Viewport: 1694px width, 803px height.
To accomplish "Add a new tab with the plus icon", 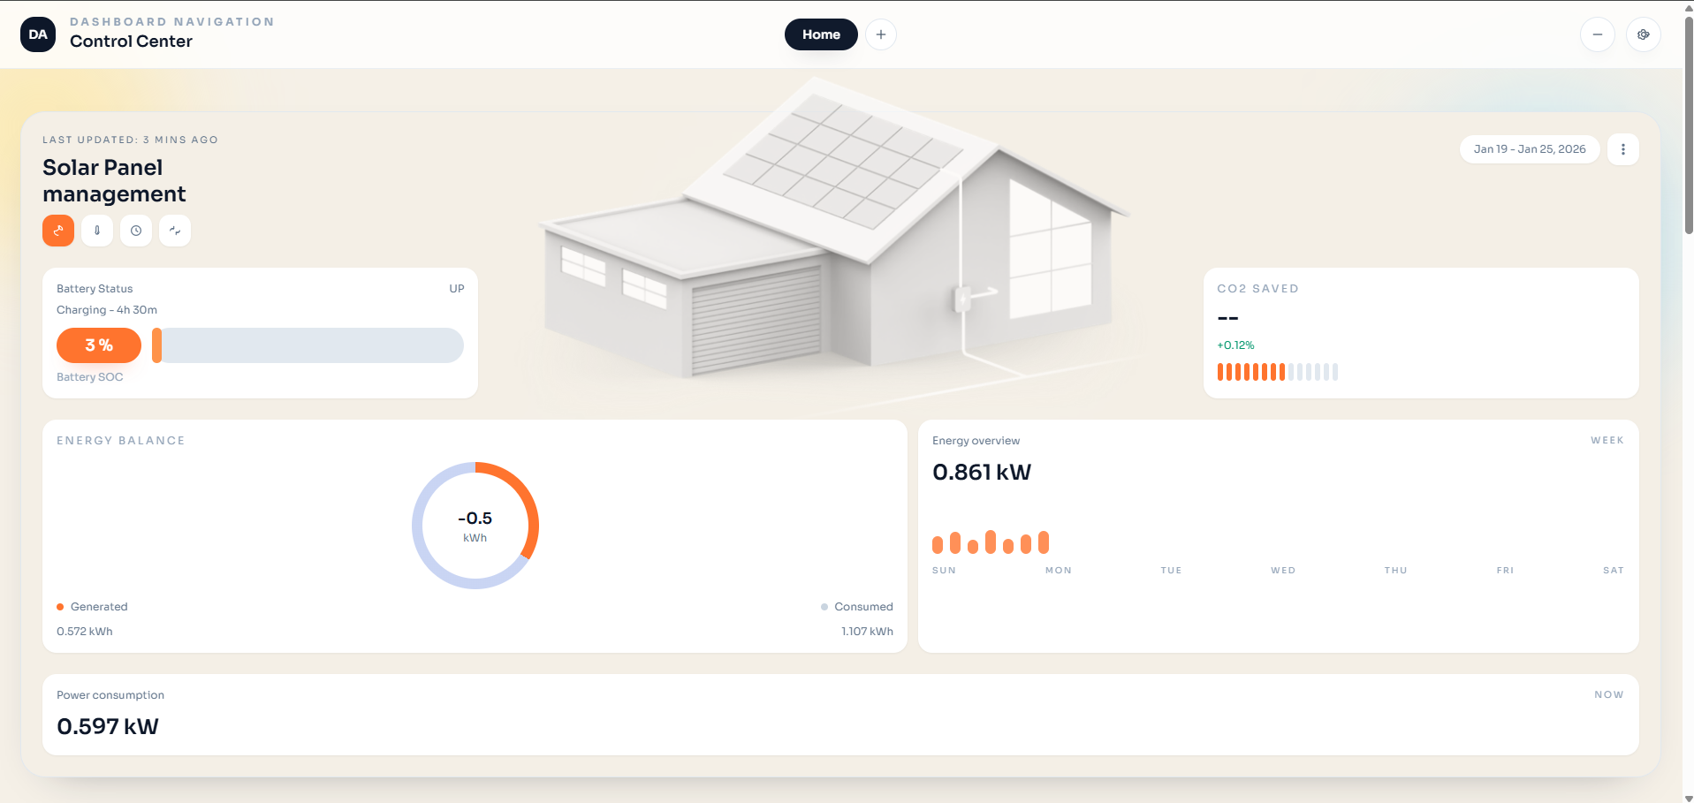I will tap(881, 34).
